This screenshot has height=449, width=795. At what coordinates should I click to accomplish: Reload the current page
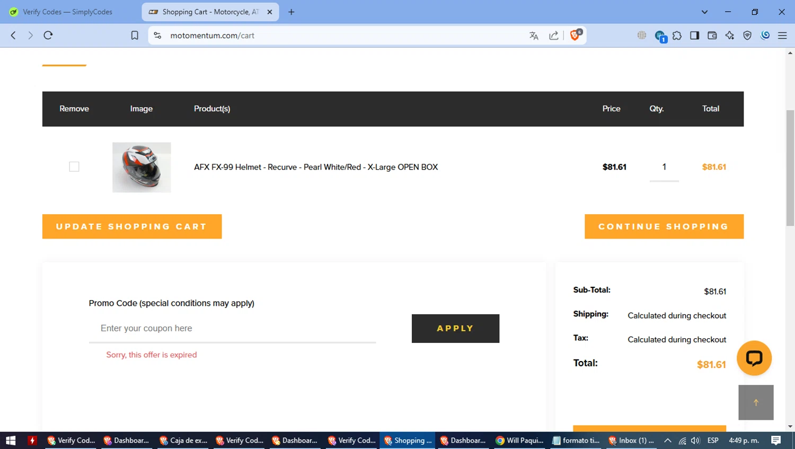pyautogui.click(x=48, y=36)
